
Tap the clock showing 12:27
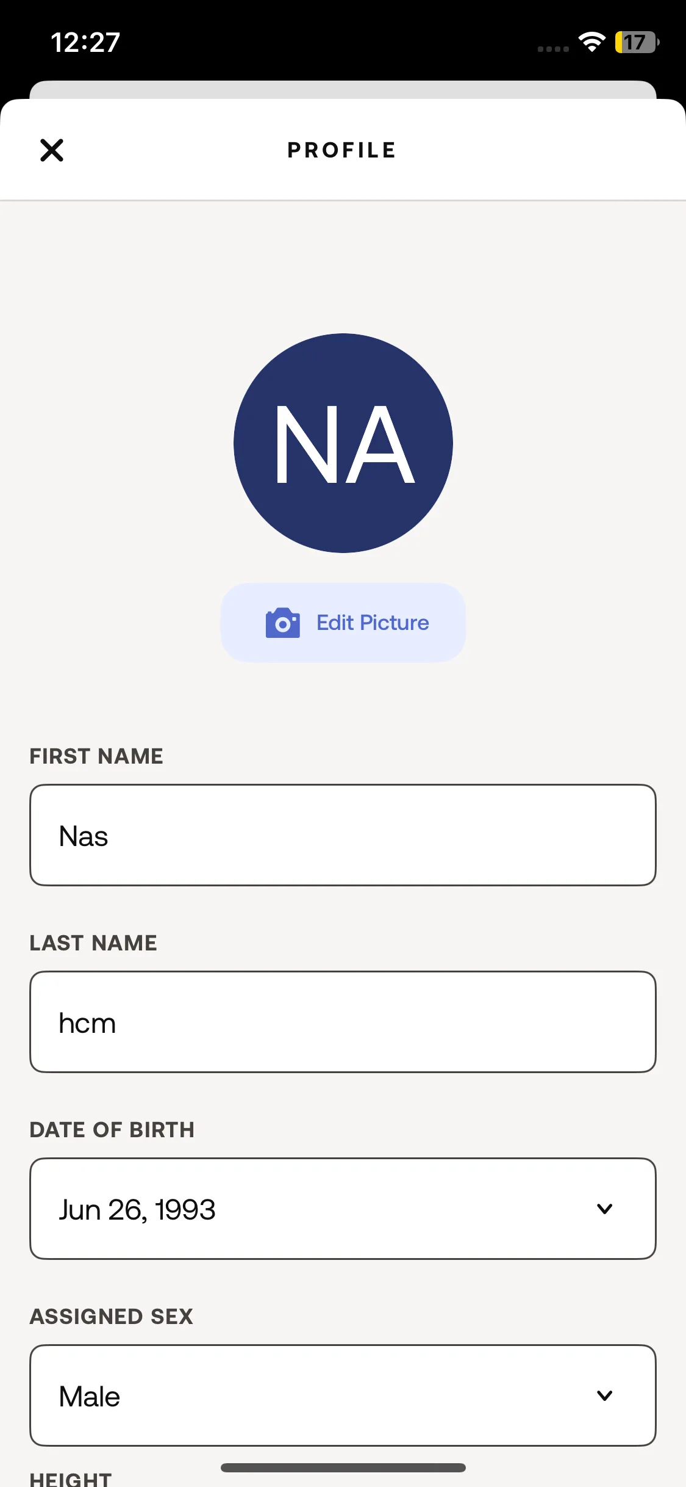[85, 42]
